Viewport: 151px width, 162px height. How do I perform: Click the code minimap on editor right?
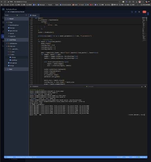[x=144, y=29]
